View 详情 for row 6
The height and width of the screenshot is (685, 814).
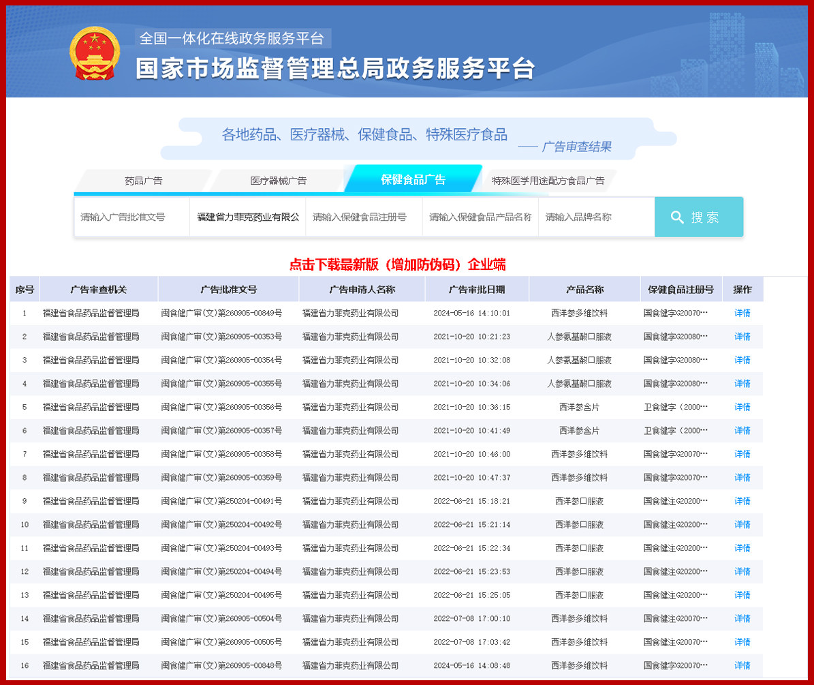(x=742, y=431)
